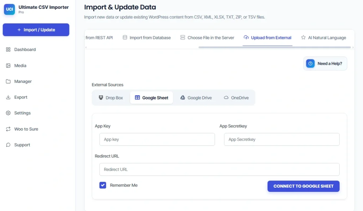
Task: Focus the Redirect URL input field
Action: pyautogui.click(x=219, y=169)
